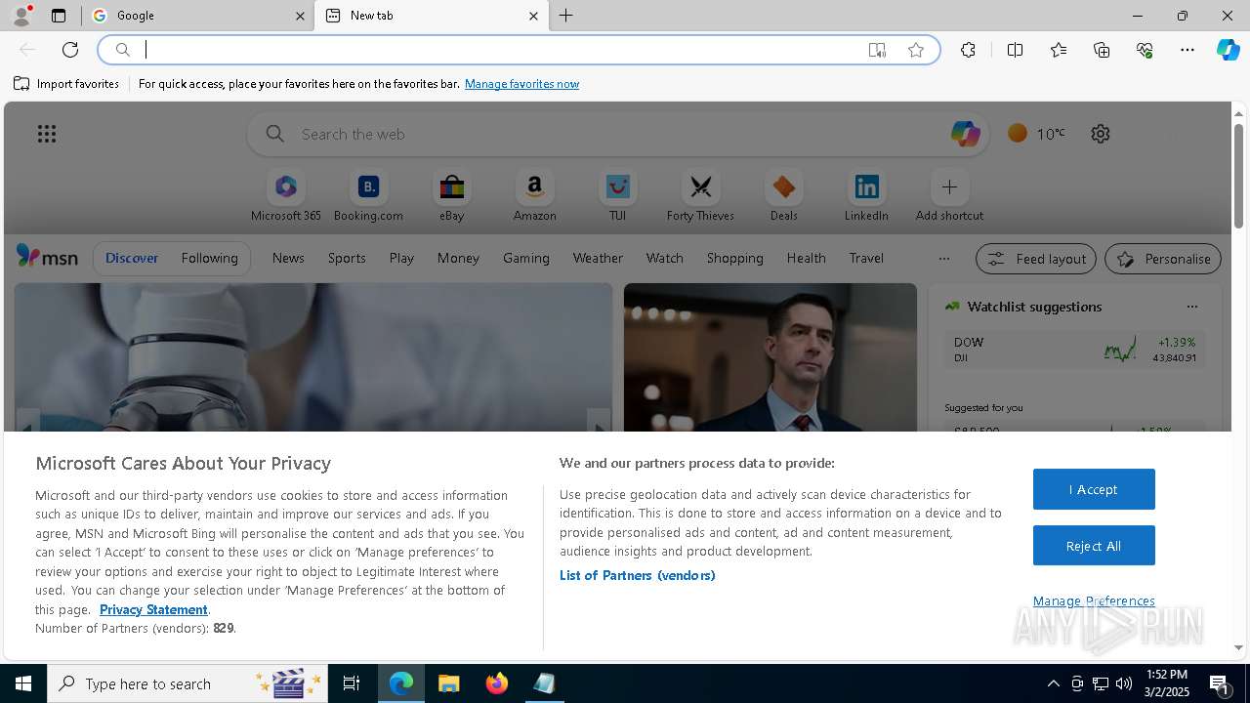
Task: Close the New tab tab
Action: click(533, 16)
